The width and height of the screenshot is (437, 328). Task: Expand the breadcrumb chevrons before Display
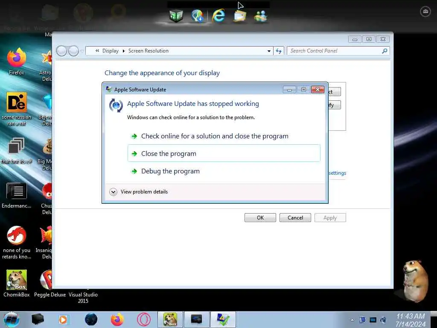point(97,51)
